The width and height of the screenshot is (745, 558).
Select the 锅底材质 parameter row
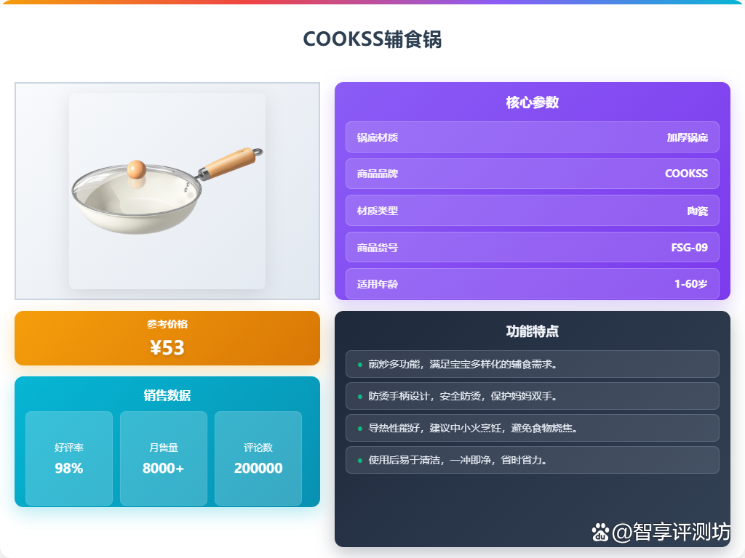tap(532, 137)
